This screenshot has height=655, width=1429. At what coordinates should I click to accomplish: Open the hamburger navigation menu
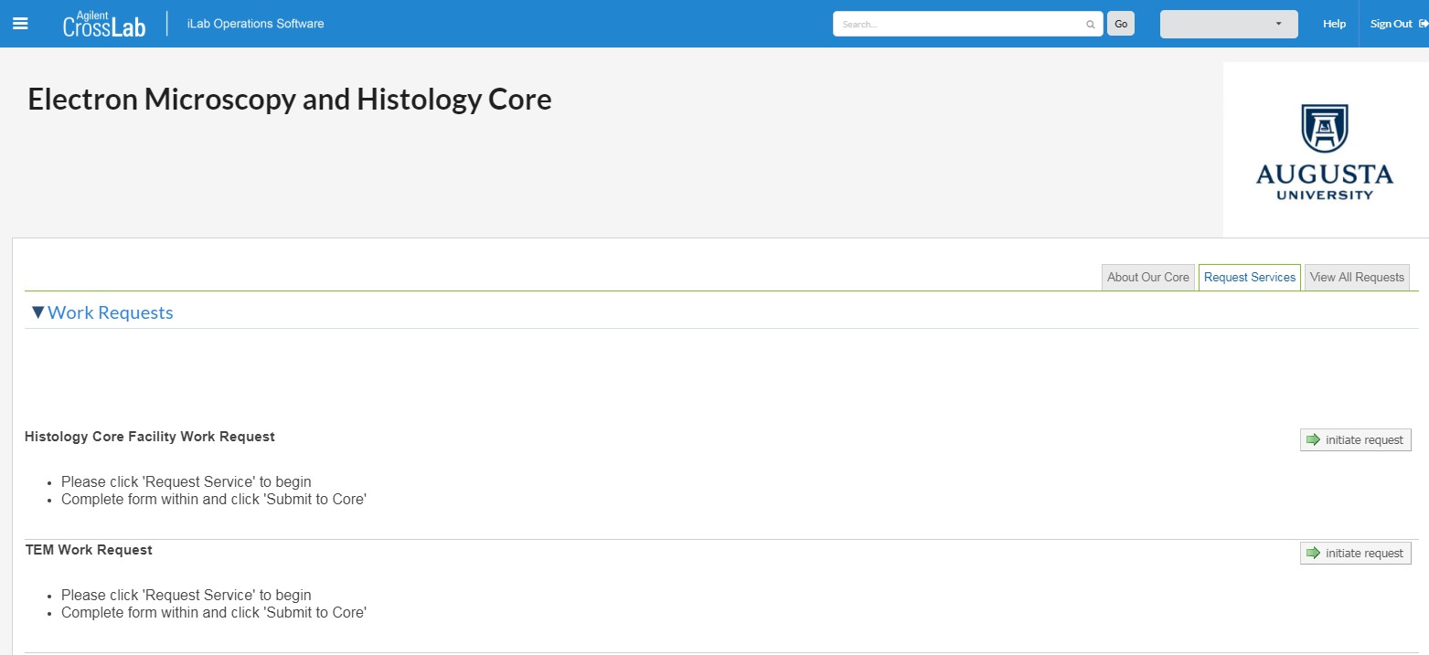pyautogui.click(x=20, y=24)
